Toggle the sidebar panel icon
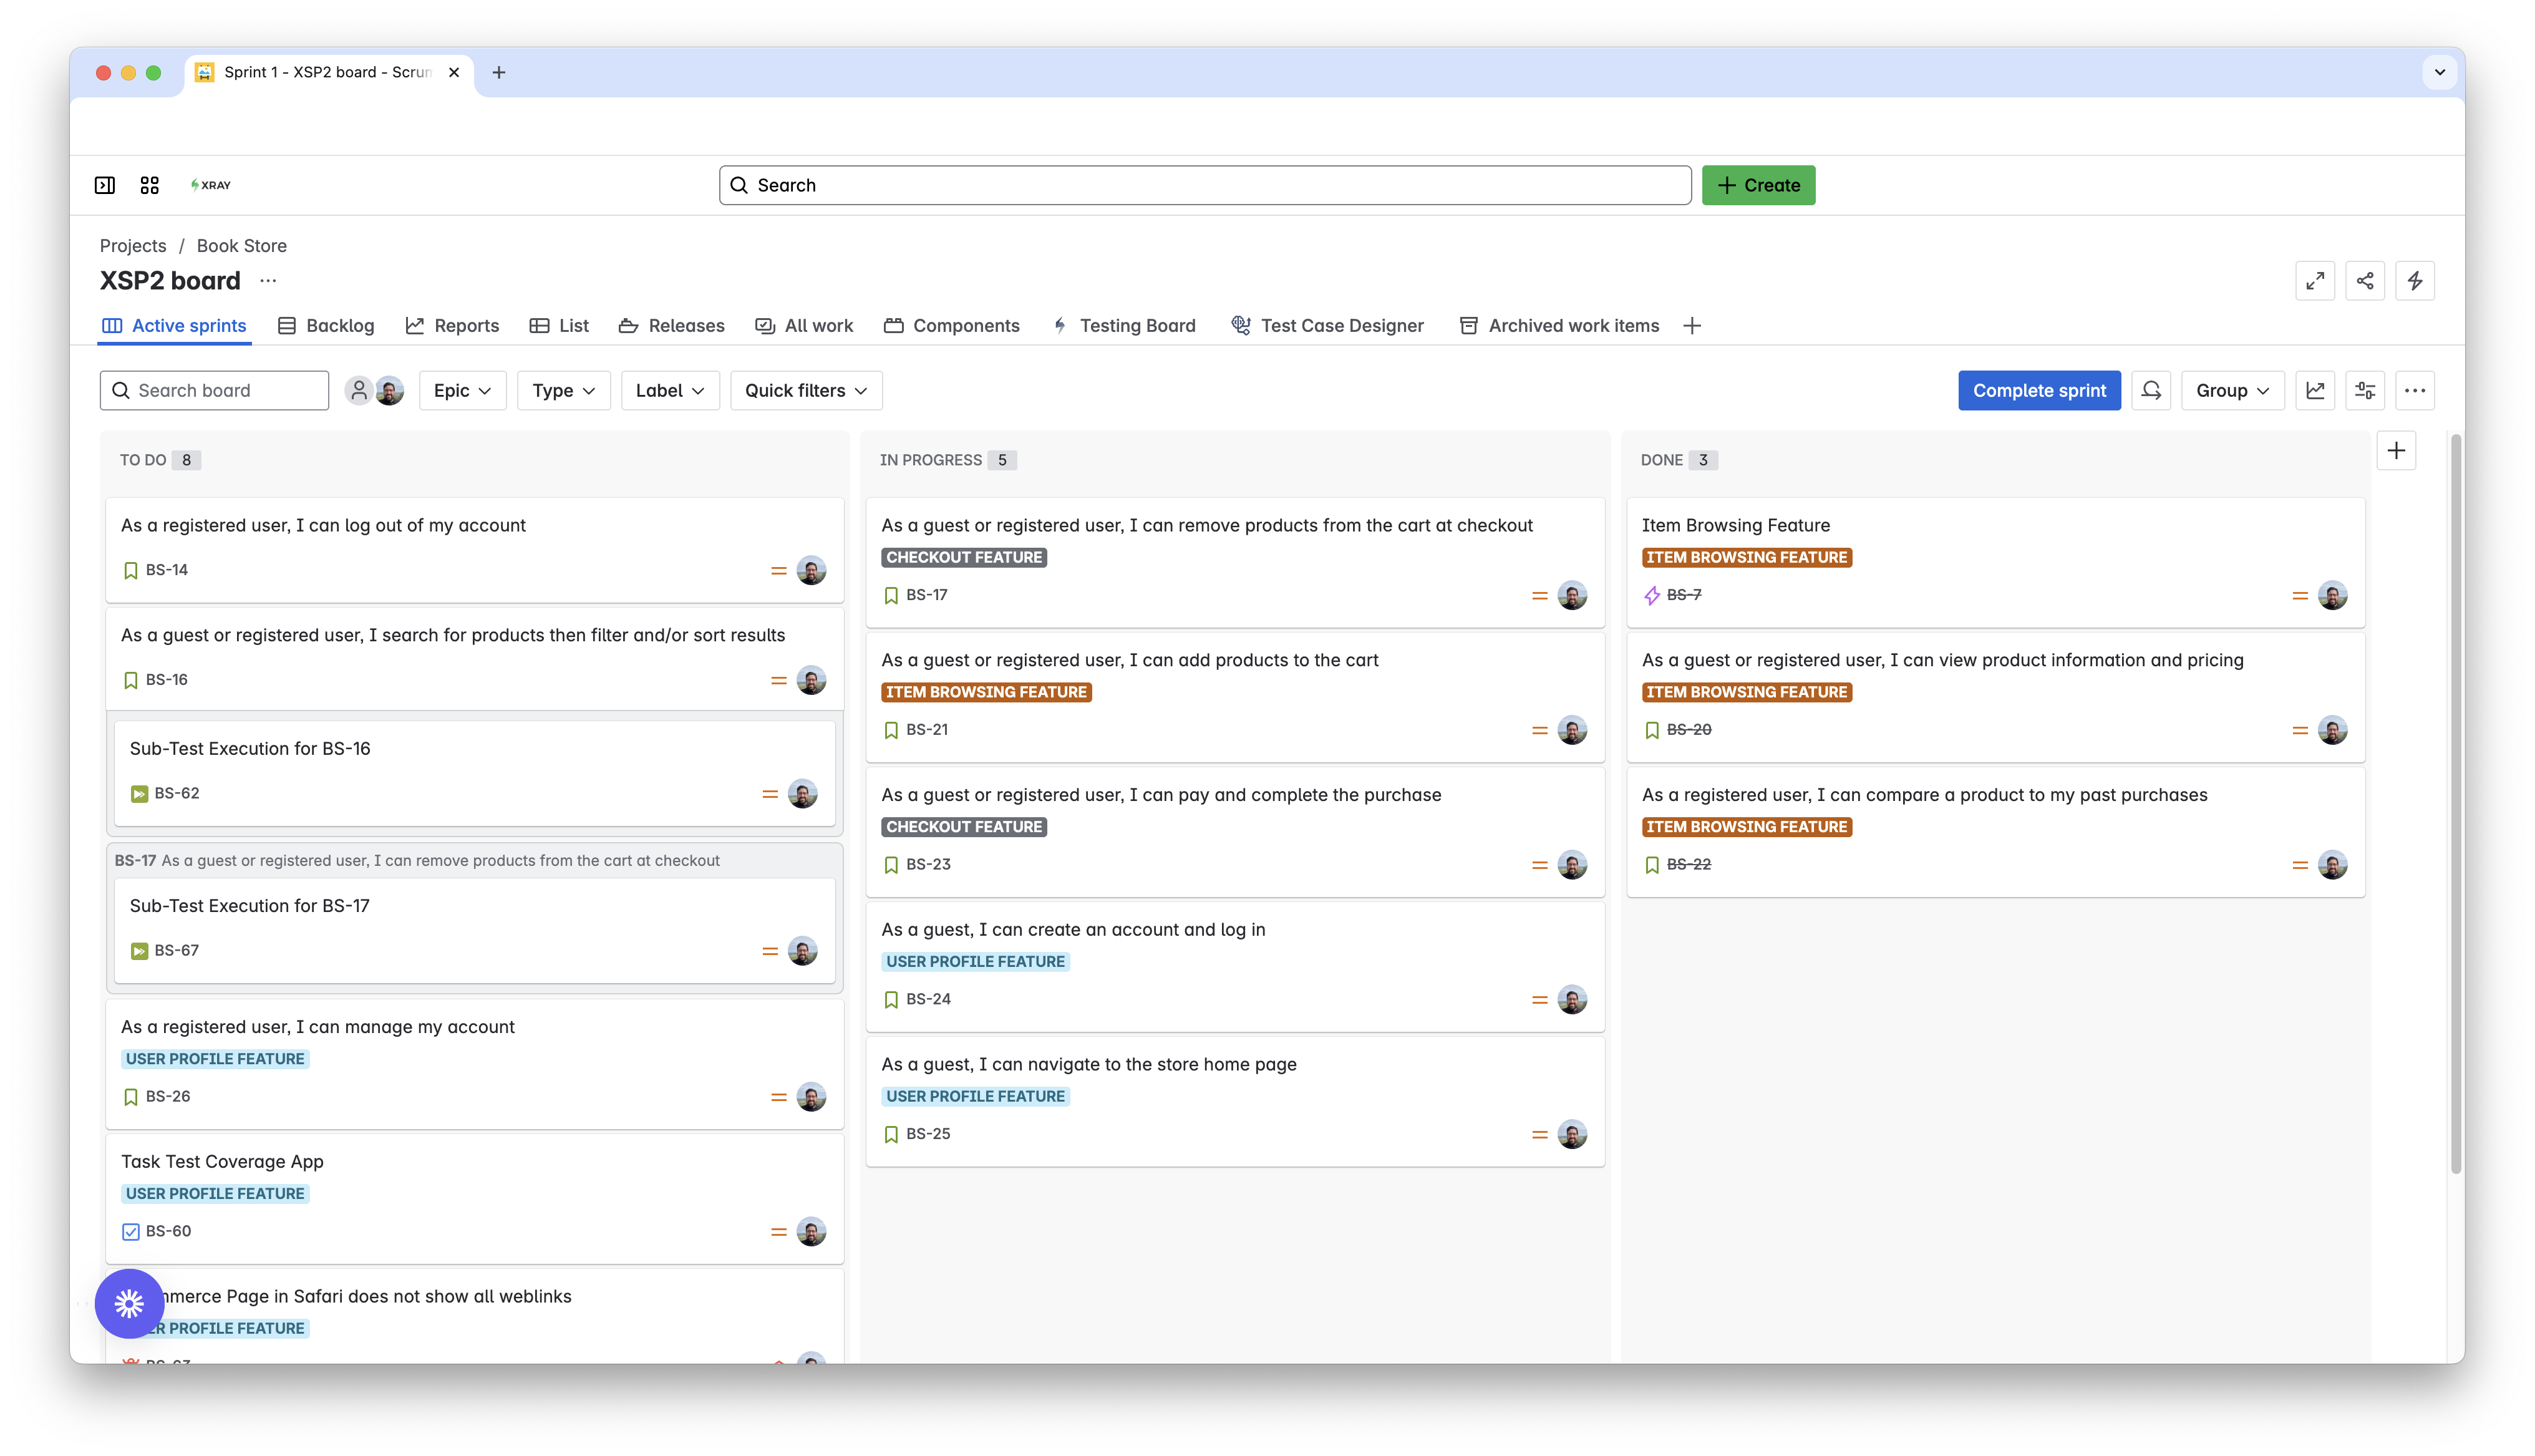The width and height of the screenshot is (2535, 1456). point(105,185)
